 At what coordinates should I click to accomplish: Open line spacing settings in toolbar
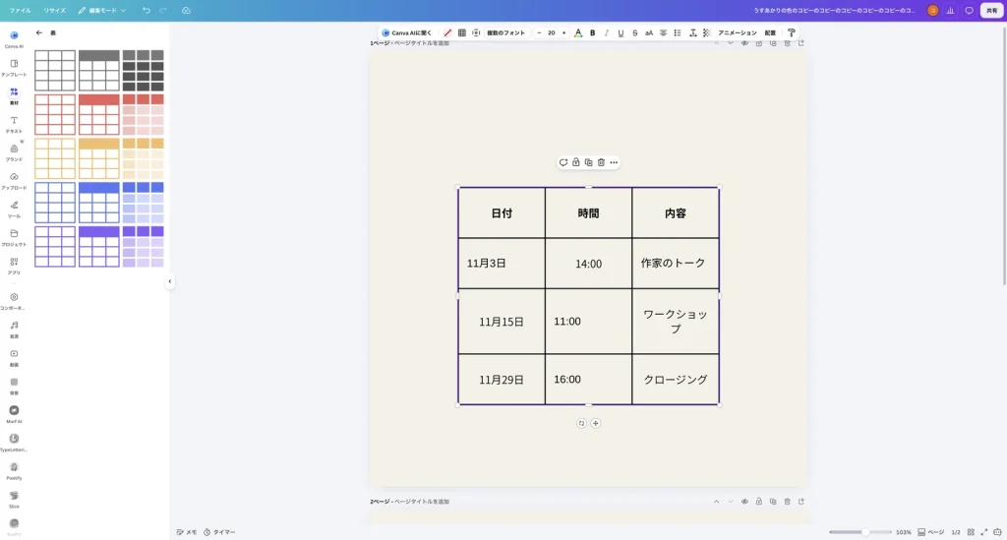click(692, 32)
